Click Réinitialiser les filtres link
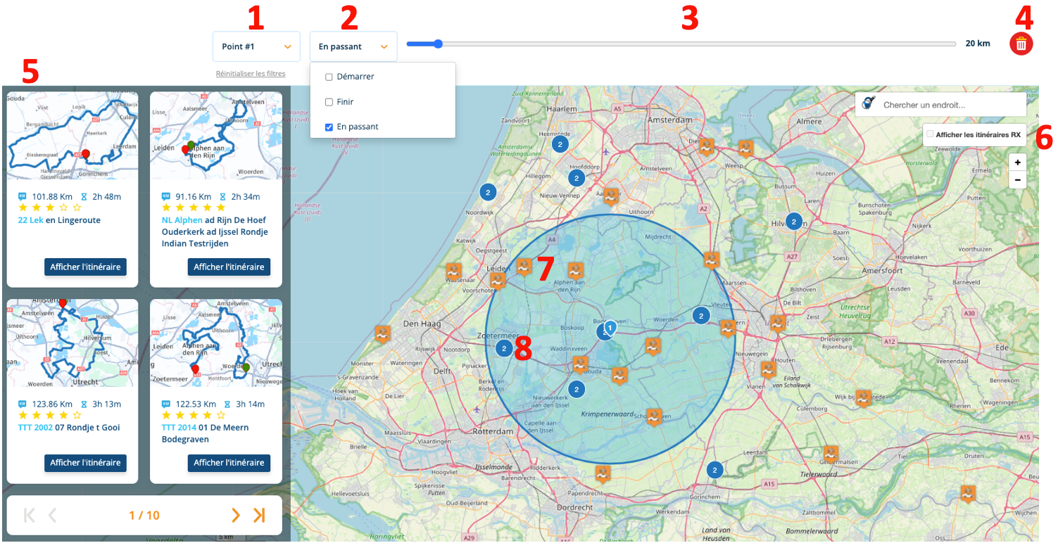 (251, 73)
